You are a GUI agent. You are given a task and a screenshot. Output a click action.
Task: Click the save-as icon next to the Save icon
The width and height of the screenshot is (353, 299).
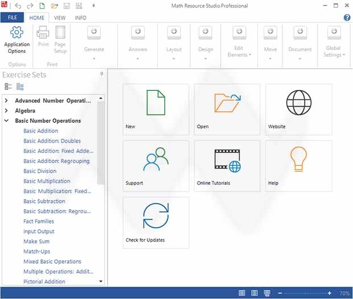(x=79, y=6)
